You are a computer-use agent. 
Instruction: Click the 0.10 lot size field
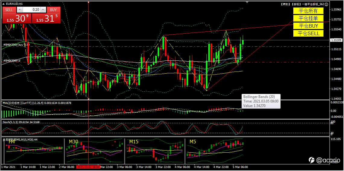32,10
